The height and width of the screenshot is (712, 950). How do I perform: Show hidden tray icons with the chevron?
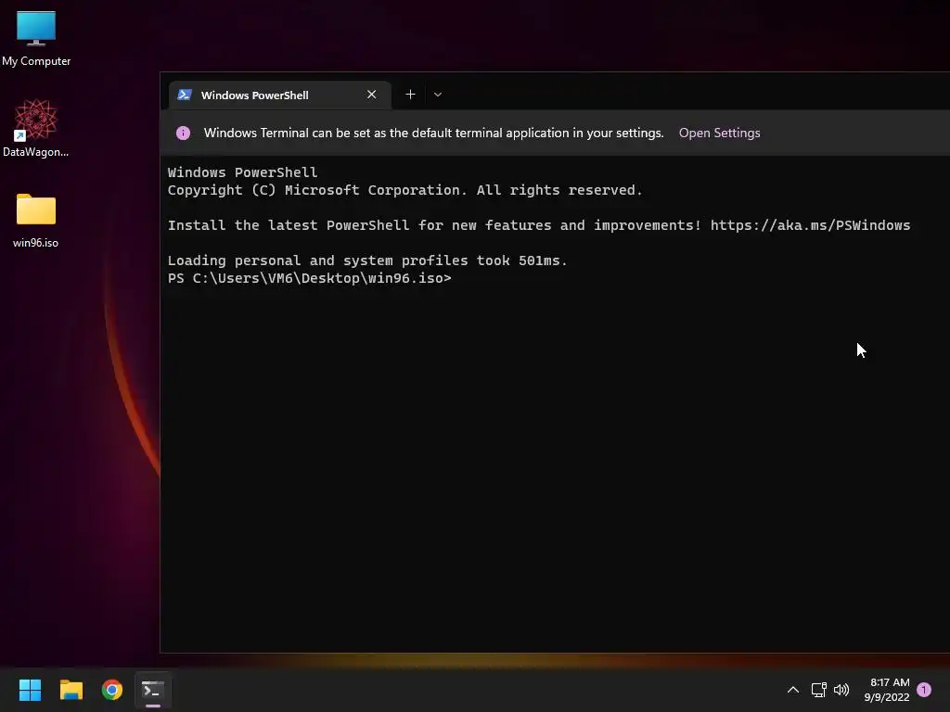[792, 690]
